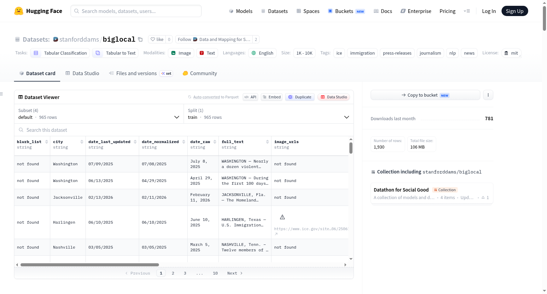
Task: Click the search magnifier icon in dataset search
Action: (21, 130)
